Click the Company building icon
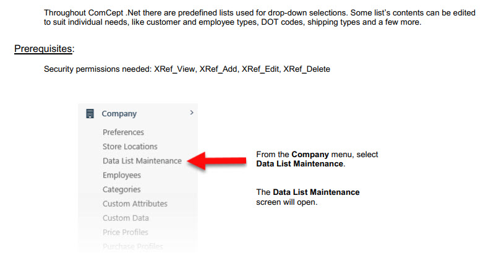Image resolution: width=491 pixels, height=258 pixels. [90, 114]
